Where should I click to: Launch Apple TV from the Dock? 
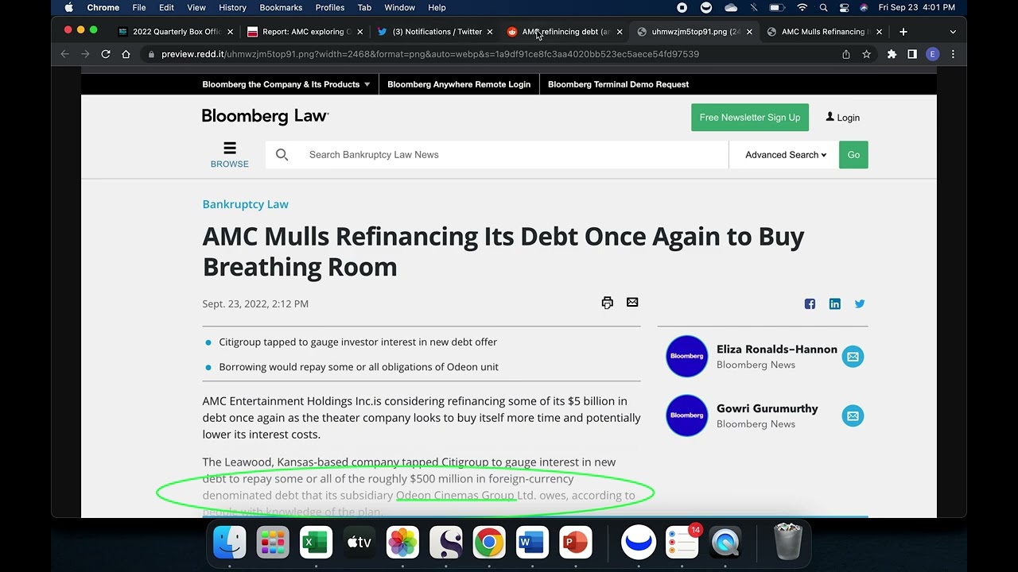359,543
